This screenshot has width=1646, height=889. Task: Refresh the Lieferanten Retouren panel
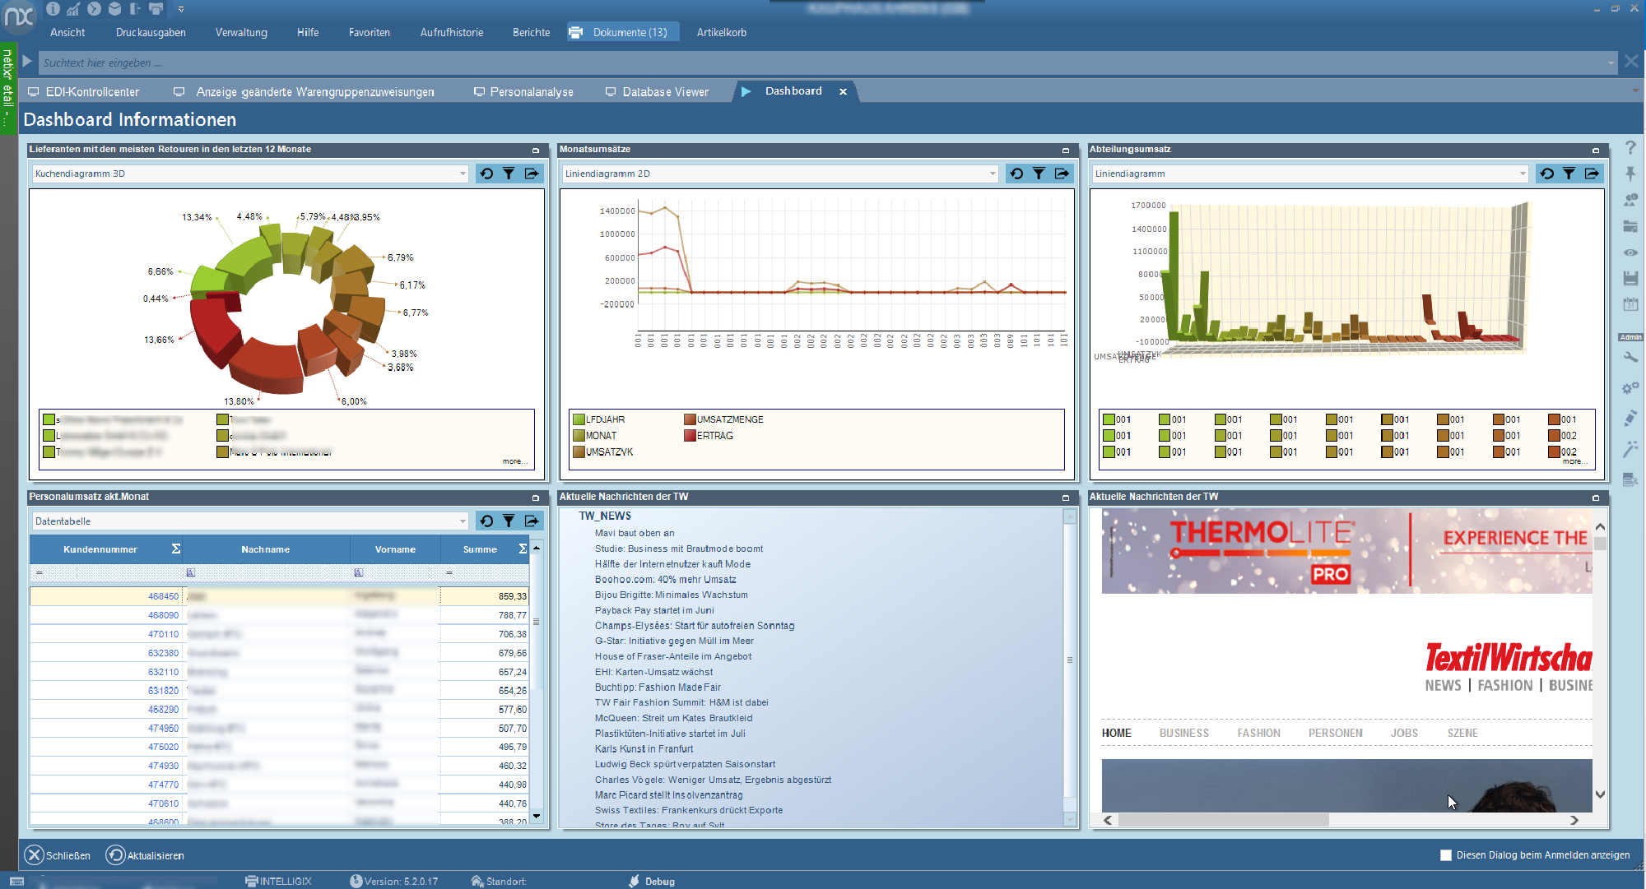click(x=487, y=174)
